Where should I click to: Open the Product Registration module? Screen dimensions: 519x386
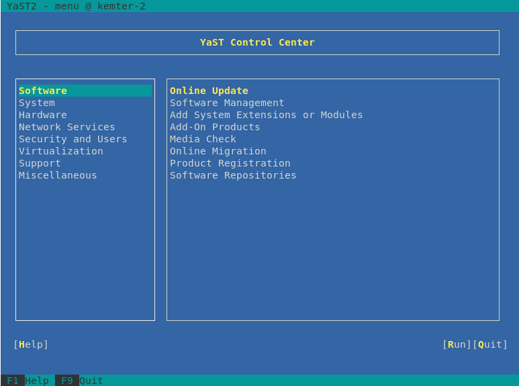tap(230, 163)
